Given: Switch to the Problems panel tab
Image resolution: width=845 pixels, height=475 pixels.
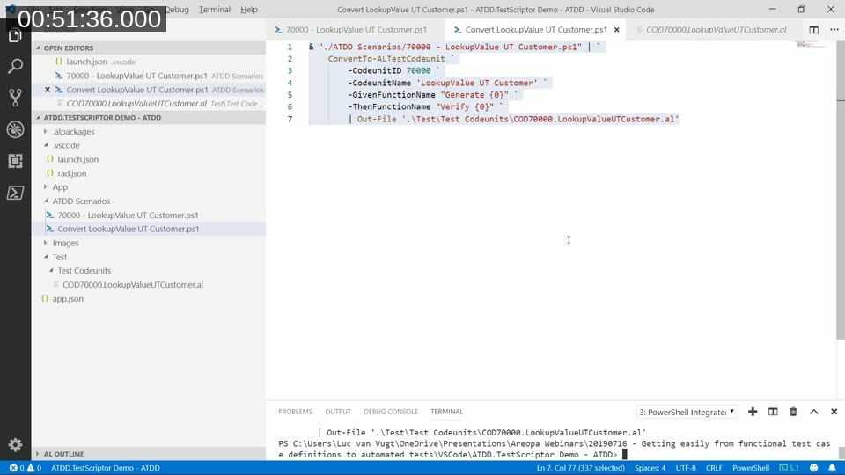Looking at the screenshot, I should click(x=296, y=412).
